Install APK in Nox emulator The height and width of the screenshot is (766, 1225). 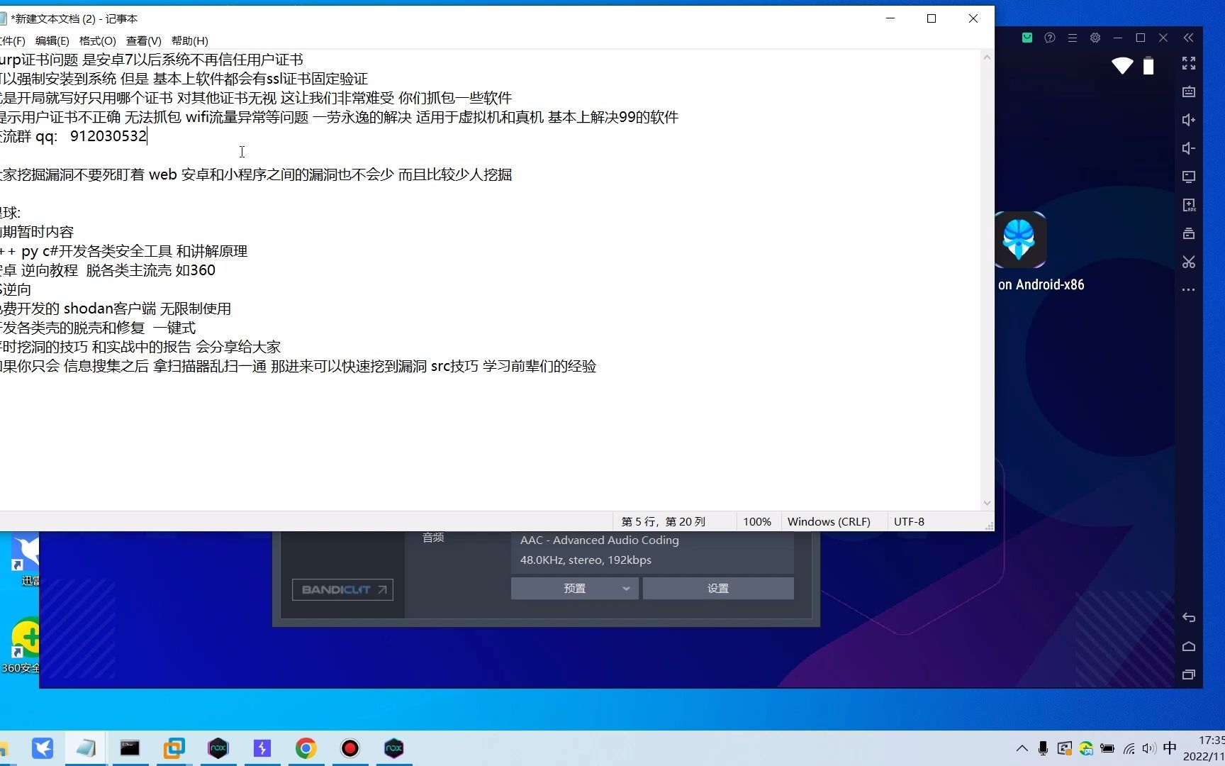coord(1189,205)
